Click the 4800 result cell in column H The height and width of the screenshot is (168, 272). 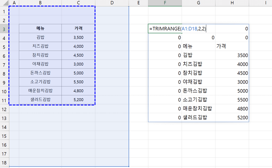coord(232,109)
